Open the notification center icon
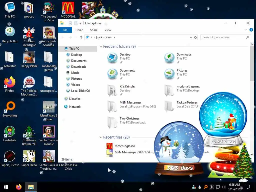Viewport: 256px width, 192px height. click(248, 187)
